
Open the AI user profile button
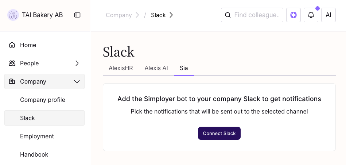328,15
